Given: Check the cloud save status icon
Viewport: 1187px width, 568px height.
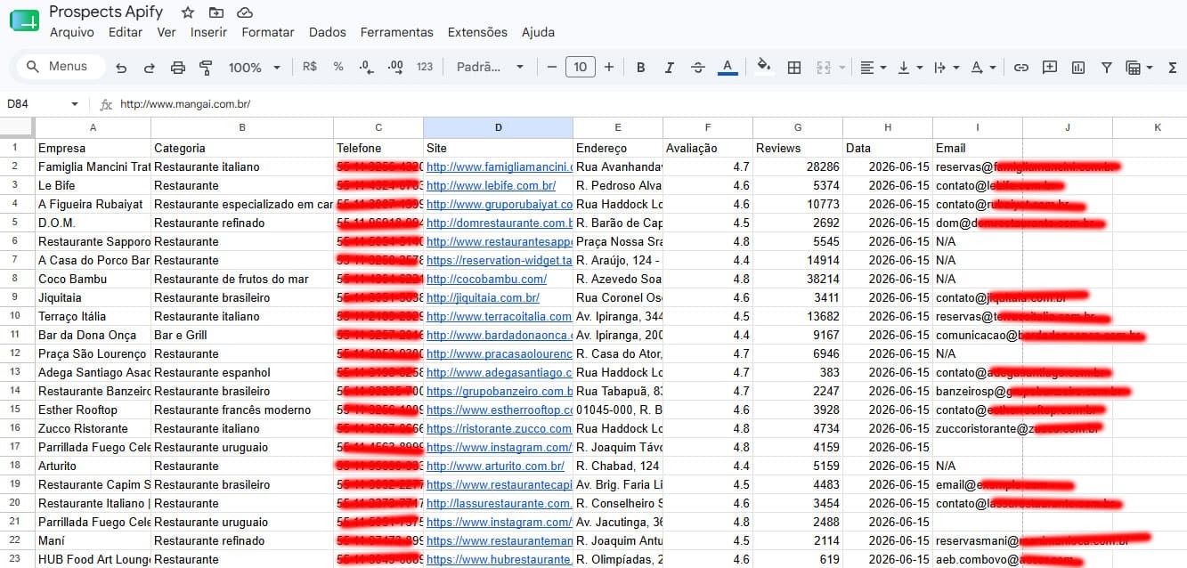Looking at the screenshot, I should pos(245,12).
